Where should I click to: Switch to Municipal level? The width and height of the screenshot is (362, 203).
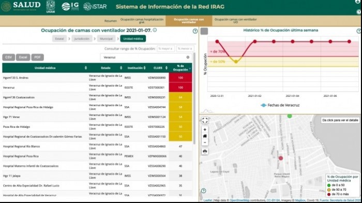tap(106, 39)
